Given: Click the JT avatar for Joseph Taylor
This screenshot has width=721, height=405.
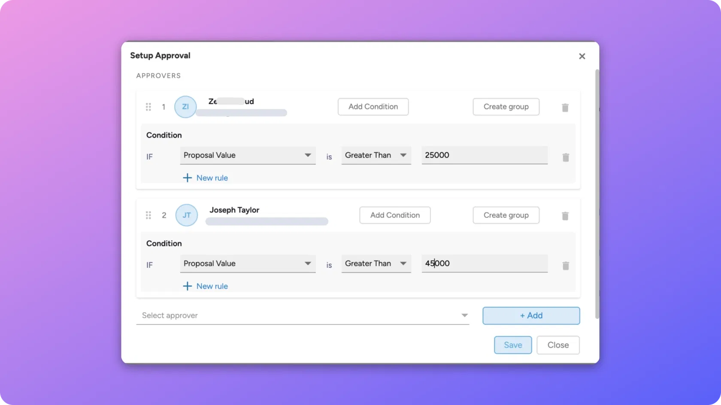Looking at the screenshot, I should 186,215.
